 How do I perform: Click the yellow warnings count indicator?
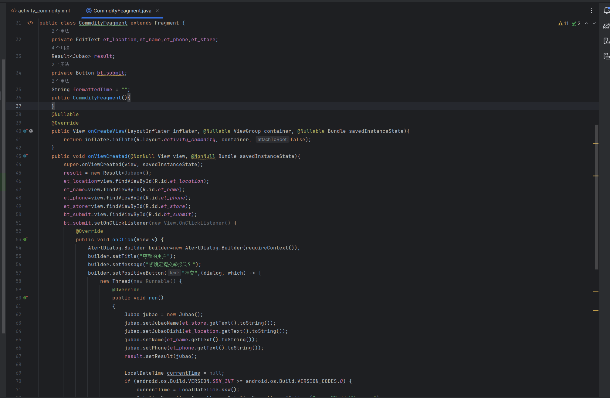563,23
